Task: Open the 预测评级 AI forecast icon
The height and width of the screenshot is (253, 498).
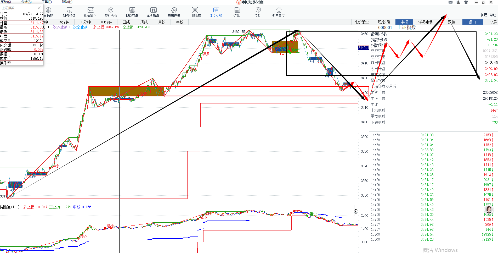Action: point(174,12)
